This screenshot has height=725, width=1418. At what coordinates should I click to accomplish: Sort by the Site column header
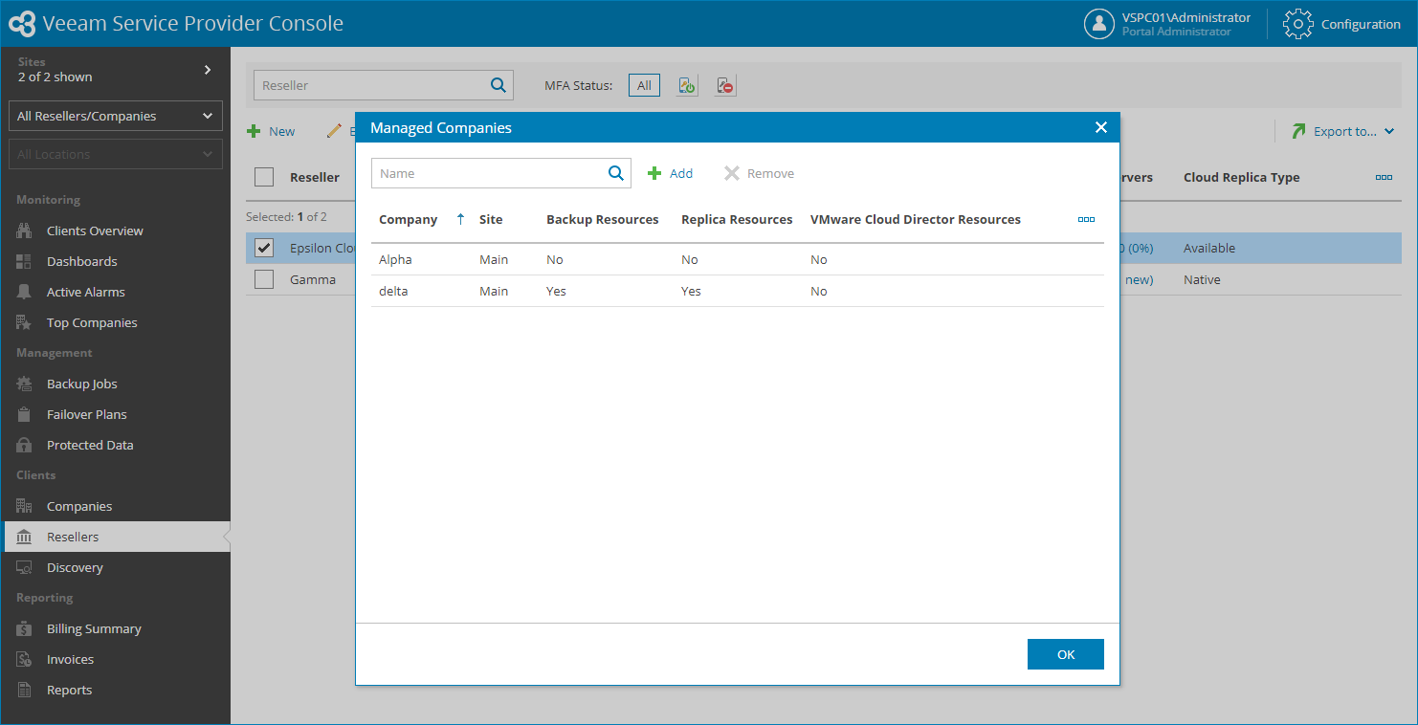(x=491, y=219)
